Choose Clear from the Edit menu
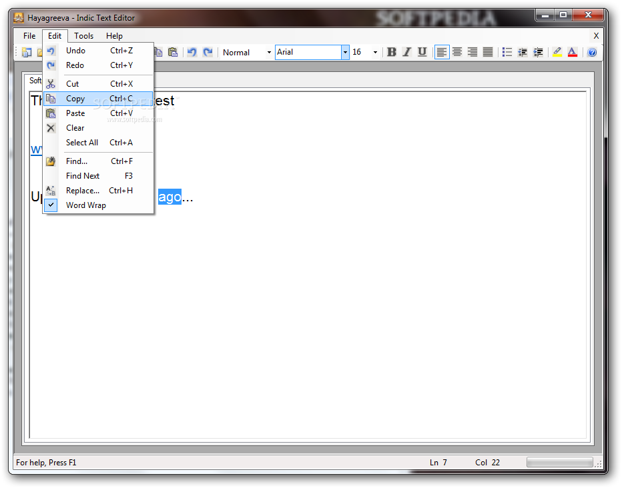Viewport: 622px width, 488px height. [x=98, y=128]
